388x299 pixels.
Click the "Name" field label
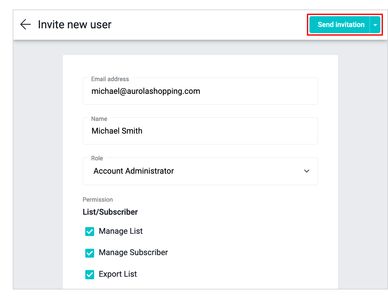[99, 119]
